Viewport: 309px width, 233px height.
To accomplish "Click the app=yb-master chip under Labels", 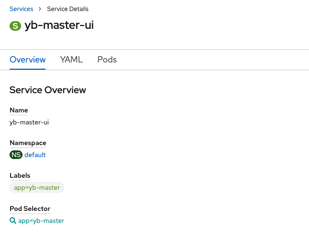I will click(x=37, y=187).
